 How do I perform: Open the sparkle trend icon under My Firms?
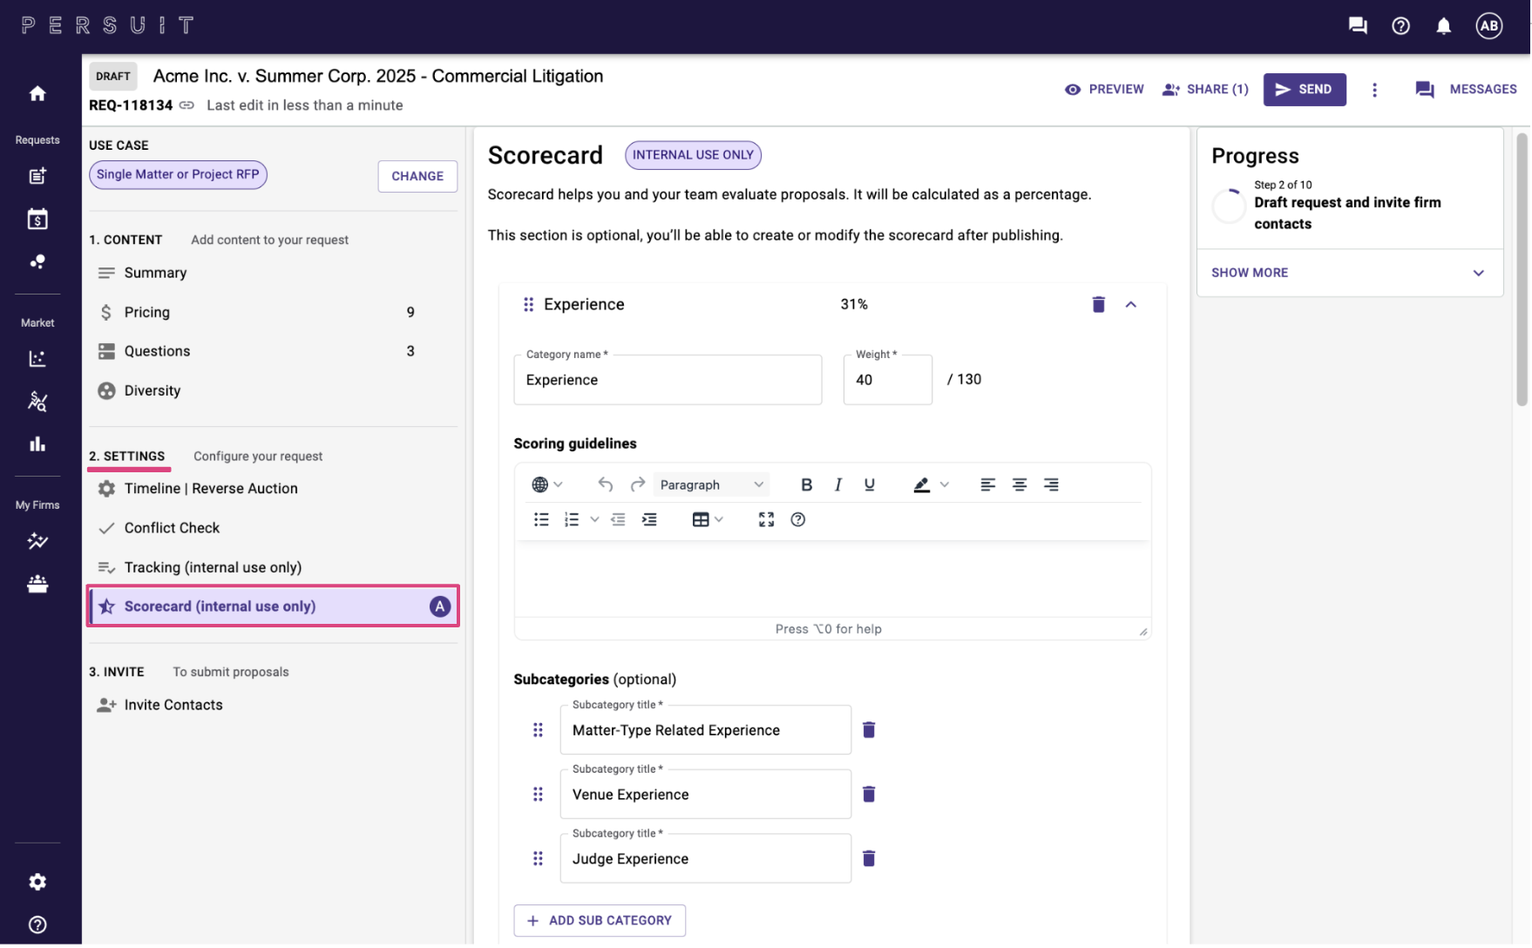[x=37, y=541]
